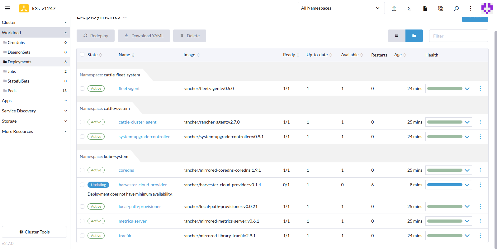Click the Delete button
This screenshot has height=249, width=497.
[x=190, y=36]
